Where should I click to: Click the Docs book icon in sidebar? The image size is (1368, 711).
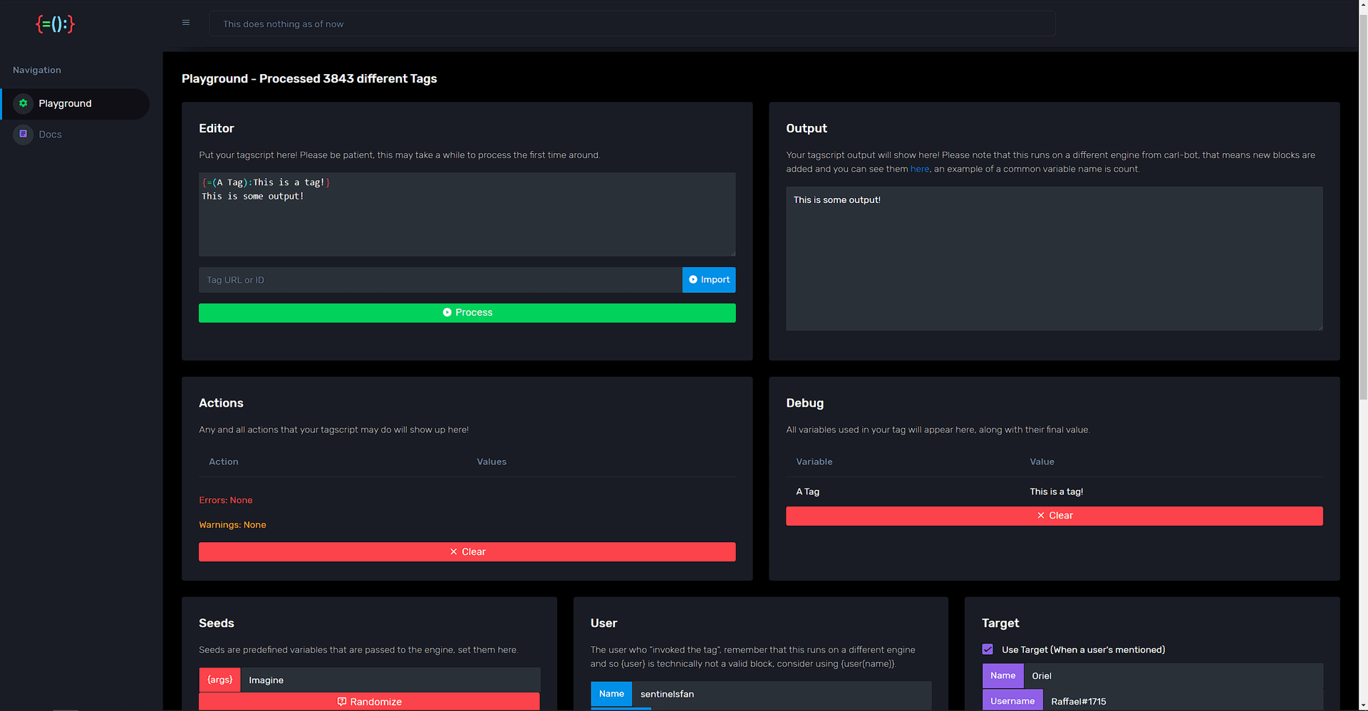pos(24,134)
